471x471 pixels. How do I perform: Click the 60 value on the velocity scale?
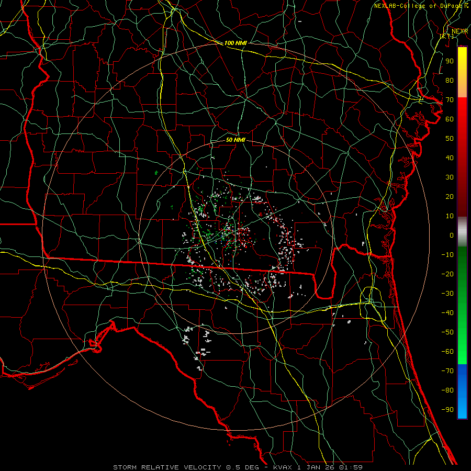tap(450, 119)
